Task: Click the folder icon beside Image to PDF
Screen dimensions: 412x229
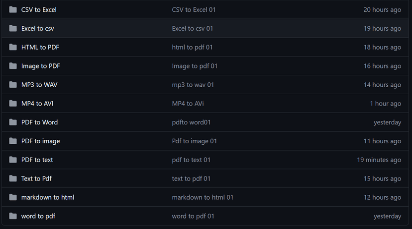Action: [13, 66]
